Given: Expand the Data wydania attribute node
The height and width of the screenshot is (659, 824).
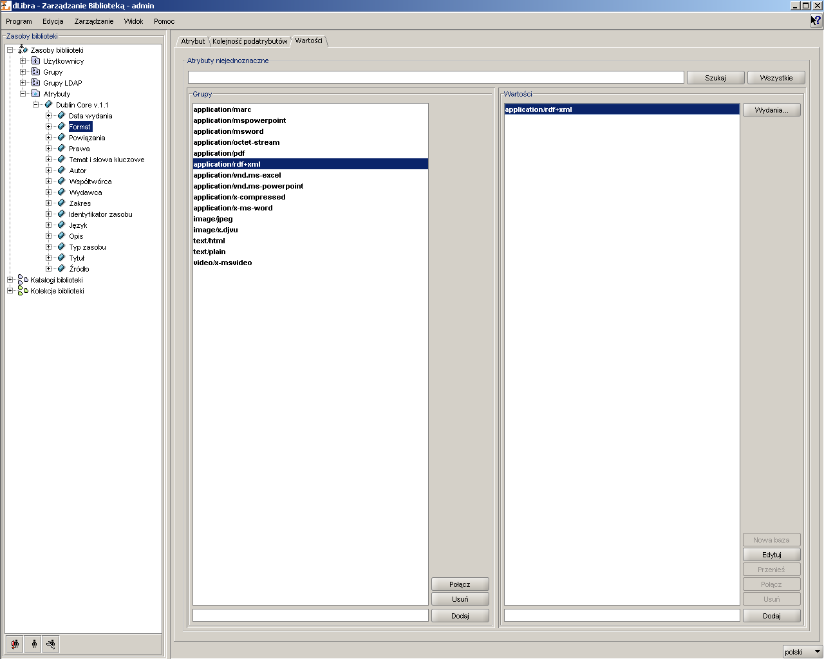Looking at the screenshot, I should pos(49,116).
